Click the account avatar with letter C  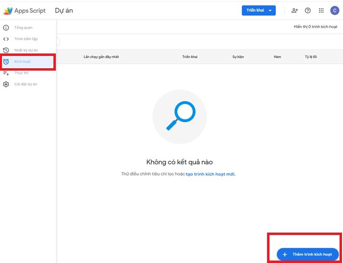(x=334, y=10)
